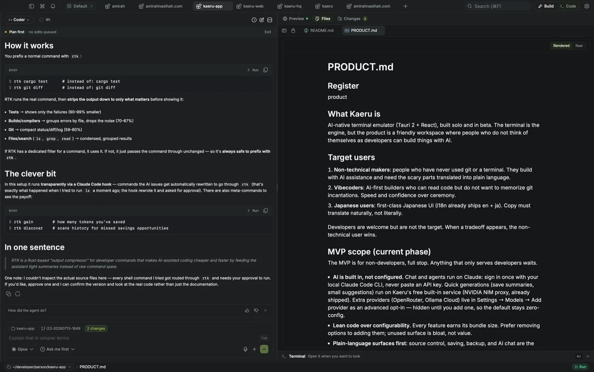Dismiss the agent feedback prompt
This screenshot has height=372, width=594.
265,310
